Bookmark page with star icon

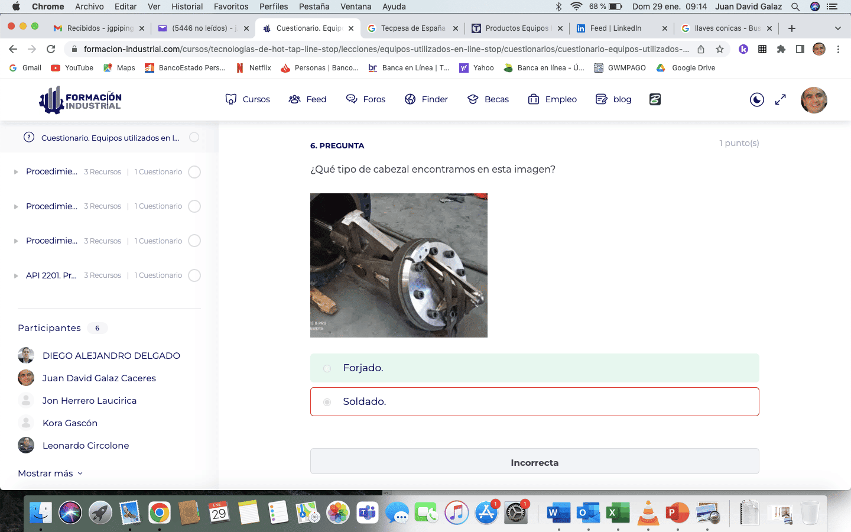(720, 49)
